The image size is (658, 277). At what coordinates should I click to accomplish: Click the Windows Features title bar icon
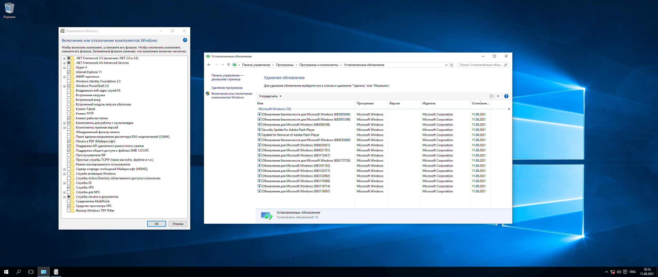(x=63, y=31)
